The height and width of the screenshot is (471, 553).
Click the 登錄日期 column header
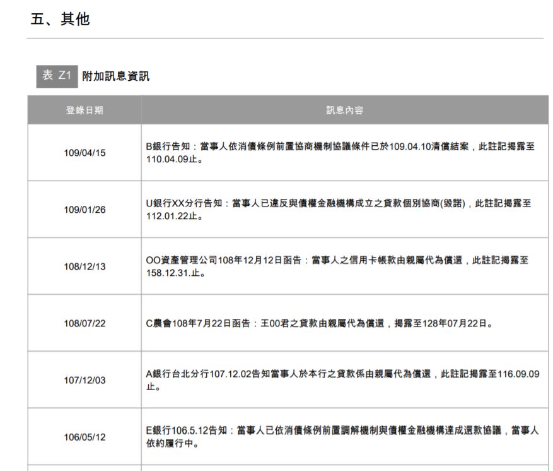[84, 110]
